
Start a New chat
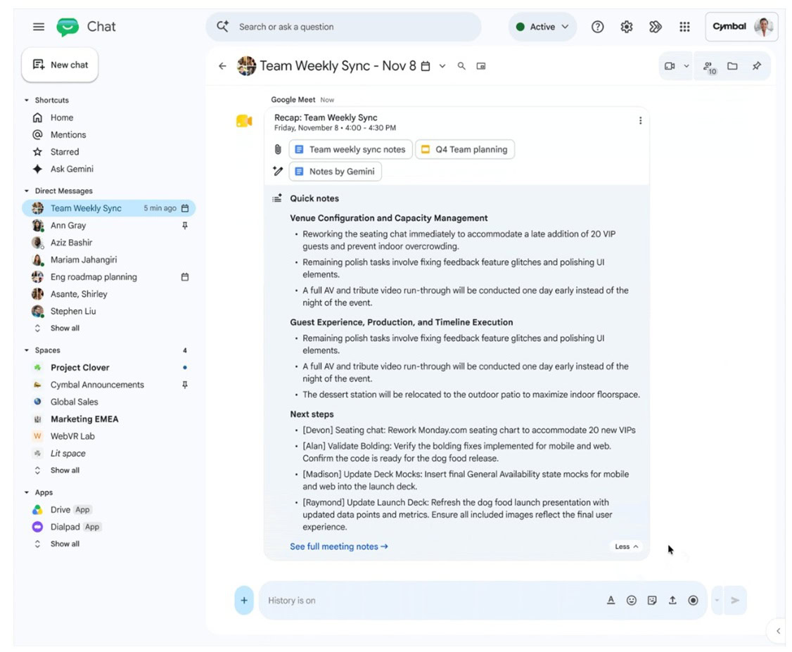[60, 65]
